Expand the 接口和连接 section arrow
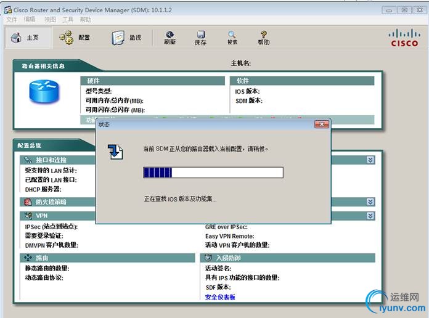 pyautogui.click(x=370, y=160)
